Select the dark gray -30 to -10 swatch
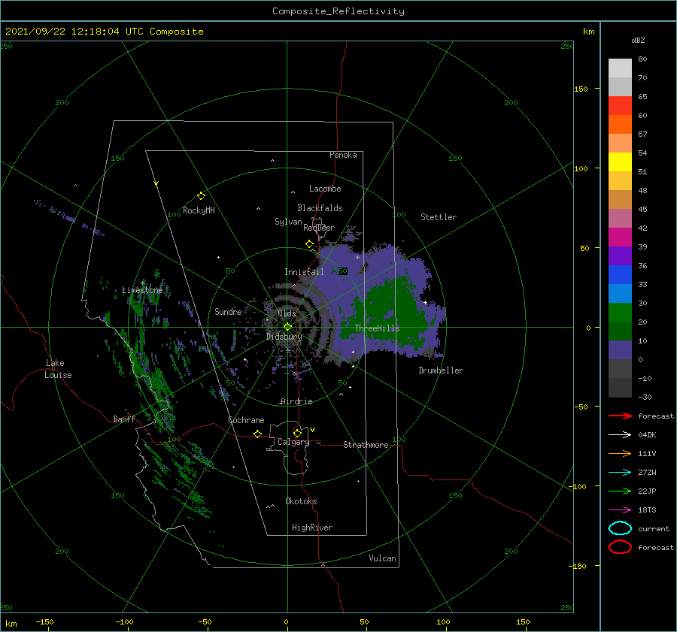 tap(620, 388)
